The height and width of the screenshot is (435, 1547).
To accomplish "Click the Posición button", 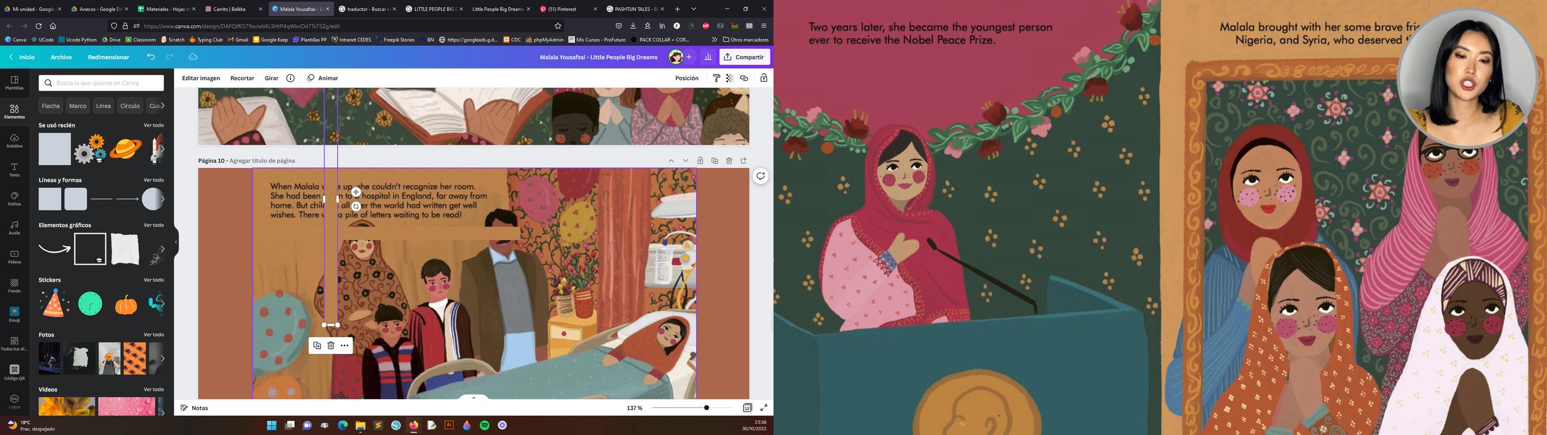I will pos(687,78).
